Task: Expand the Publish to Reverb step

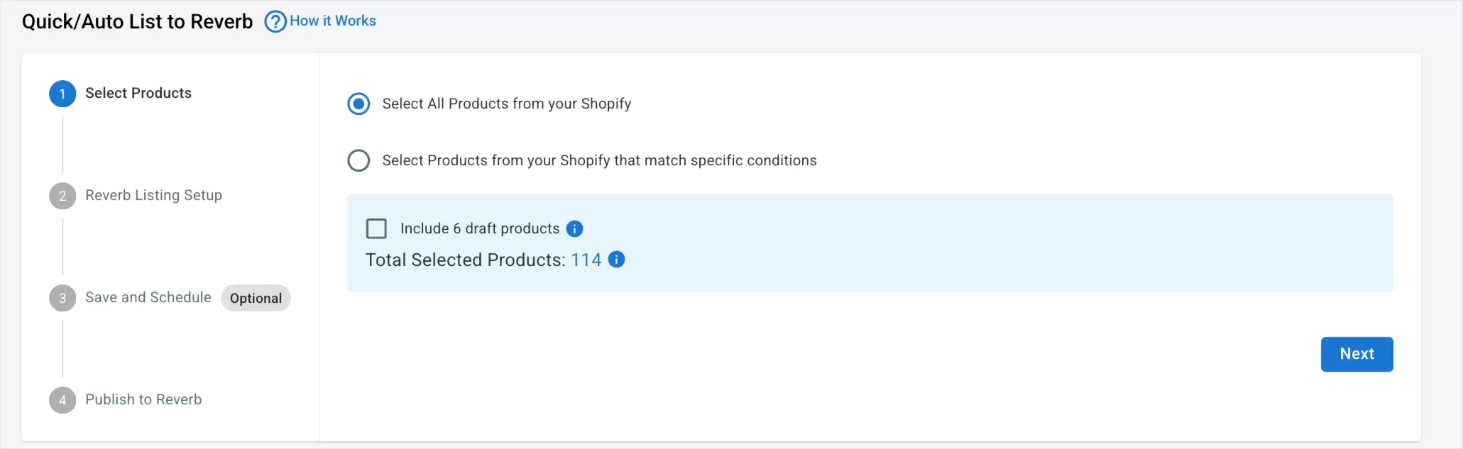Action: point(143,399)
